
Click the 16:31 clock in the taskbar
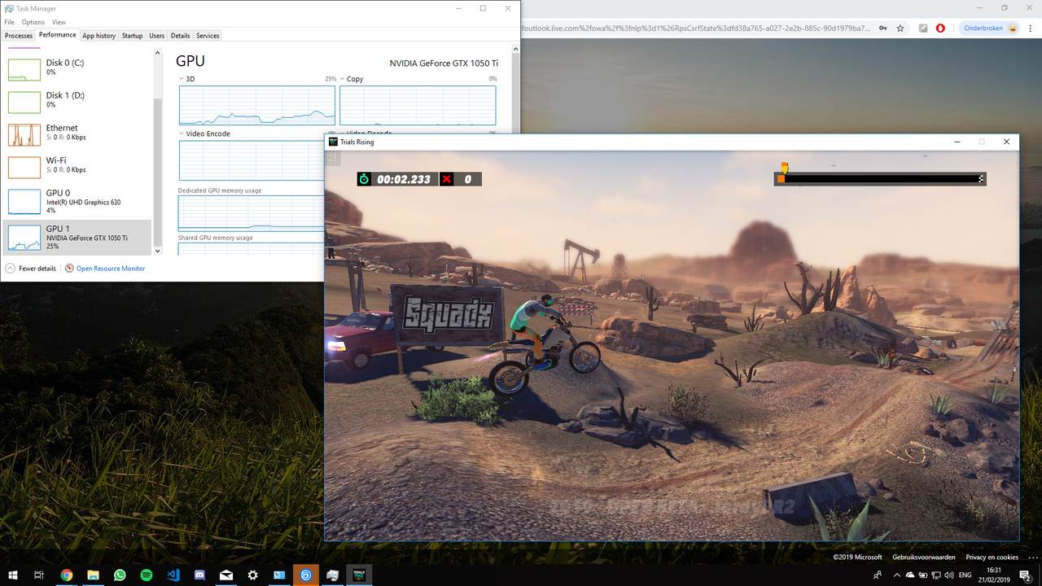click(994, 575)
